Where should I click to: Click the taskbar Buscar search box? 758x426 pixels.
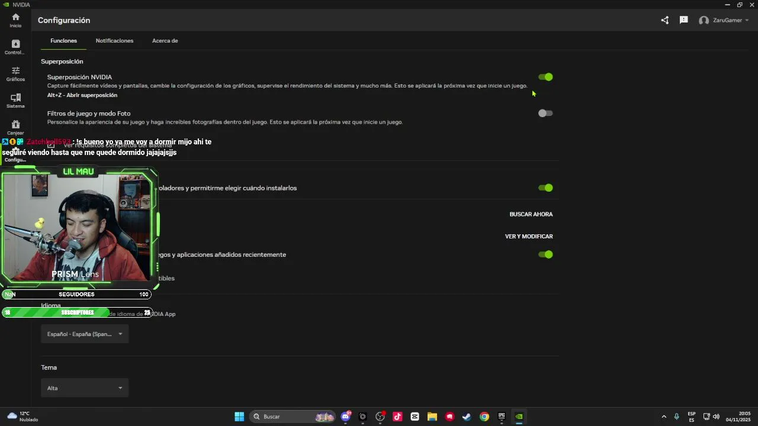(293, 417)
